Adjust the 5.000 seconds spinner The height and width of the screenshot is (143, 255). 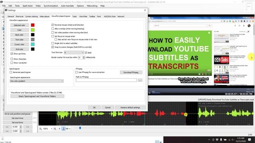21,131
